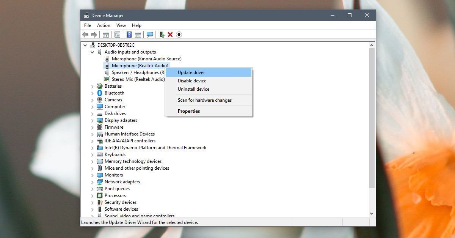Viewport: 455px width, 238px height.
Task: Expand the Network adapters category
Action: [x=93, y=181]
